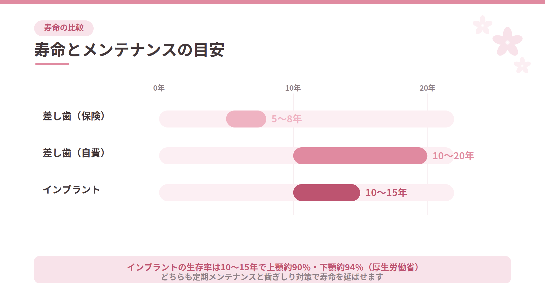Click the 10〜15年 value label
This screenshot has width=545, height=306.
(386, 193)
